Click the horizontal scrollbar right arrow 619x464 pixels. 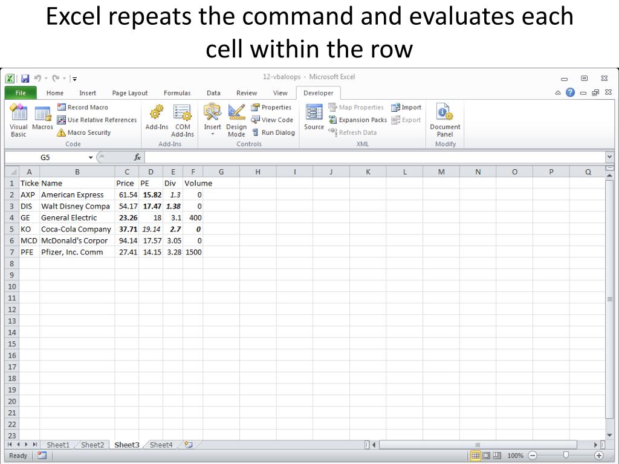click(595, 445)
